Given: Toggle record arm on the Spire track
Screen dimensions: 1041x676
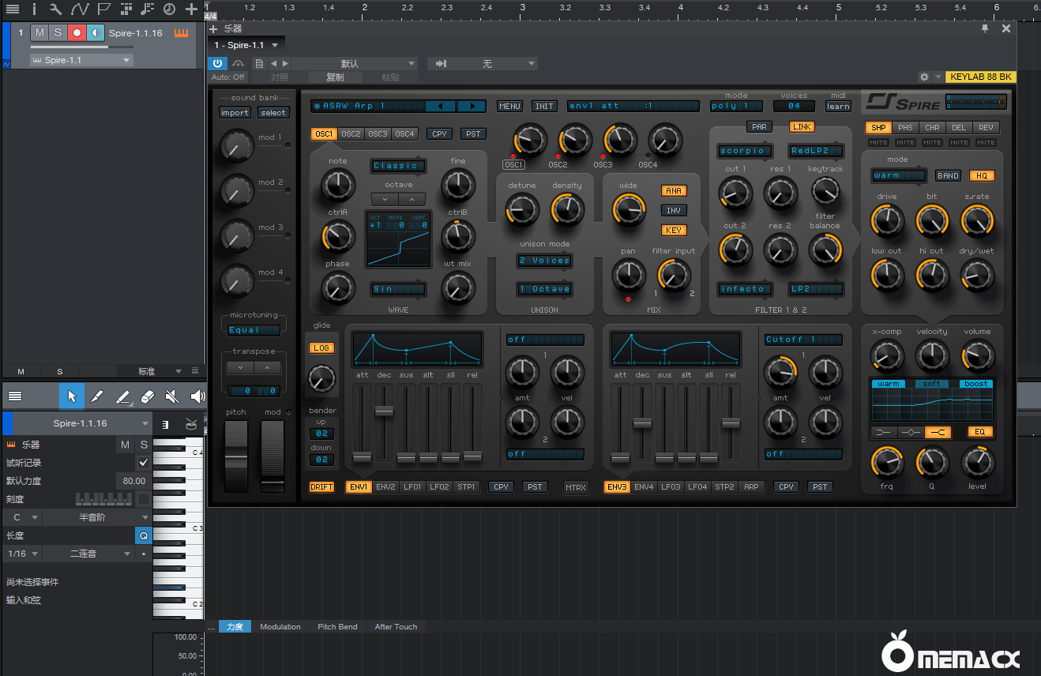Looking at the screenshot, I should click(x=77, y=32).
